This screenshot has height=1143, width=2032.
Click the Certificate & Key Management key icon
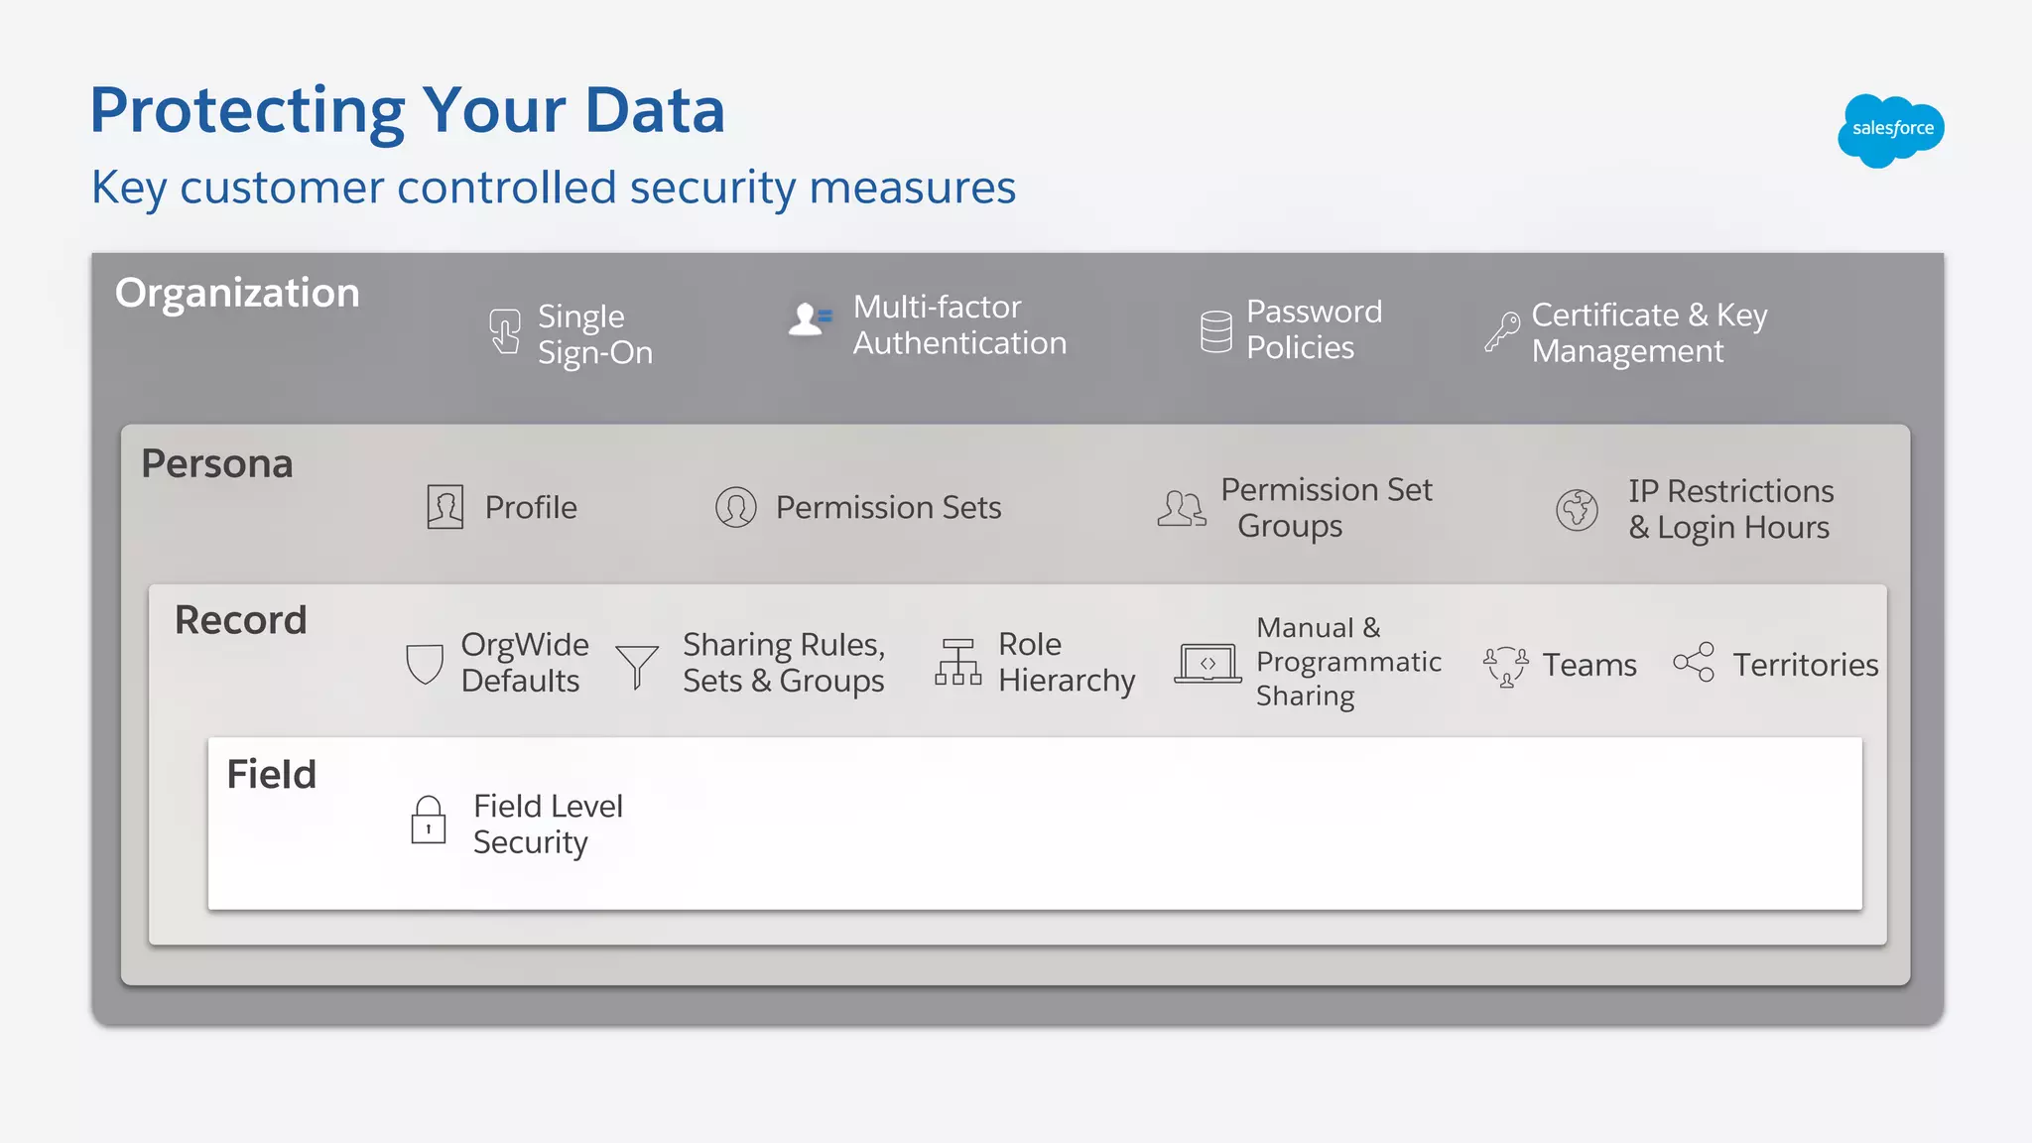(x=1502, y=331)
